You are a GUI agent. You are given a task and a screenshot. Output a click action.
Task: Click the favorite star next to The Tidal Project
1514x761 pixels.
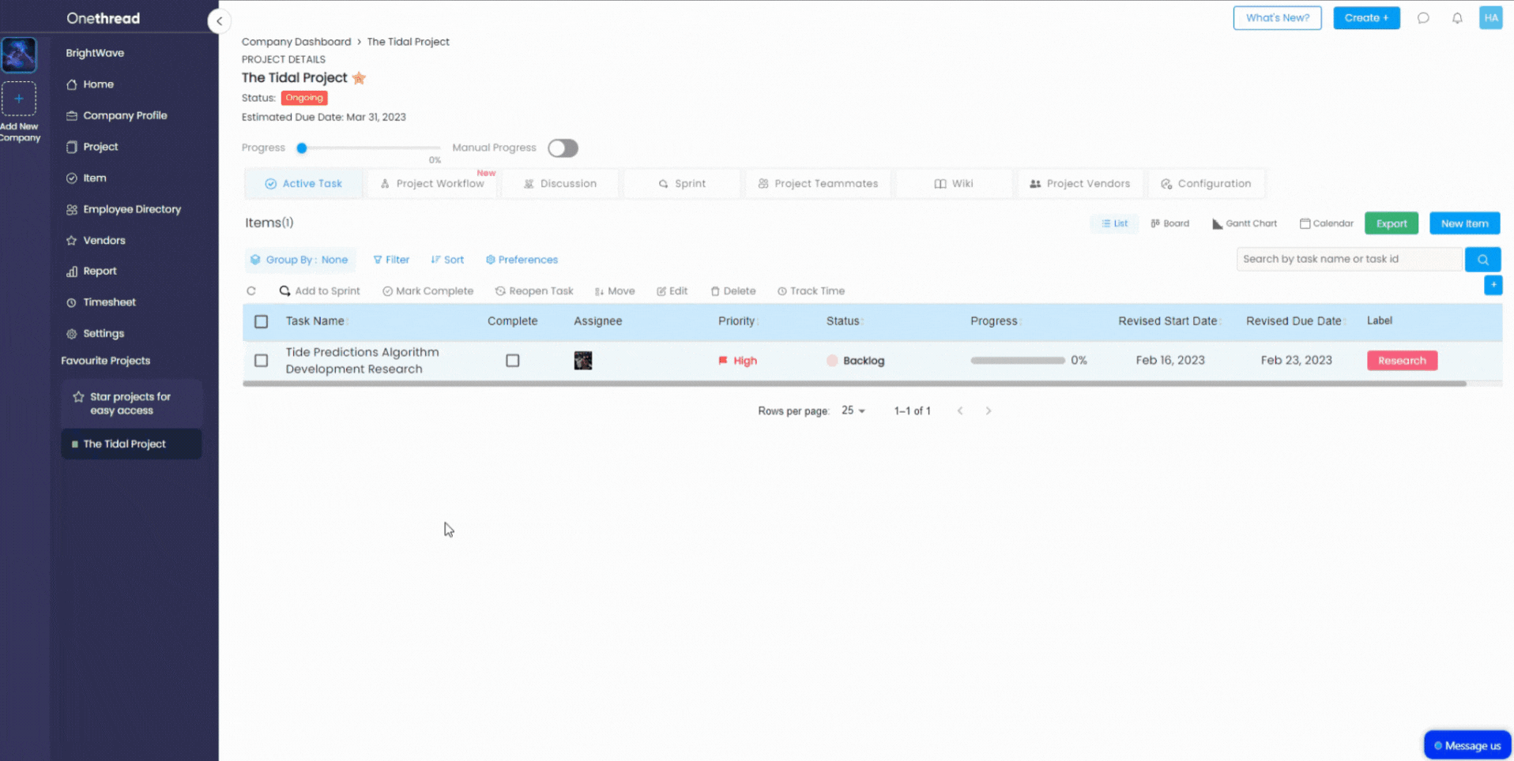[x=359, y=77]
